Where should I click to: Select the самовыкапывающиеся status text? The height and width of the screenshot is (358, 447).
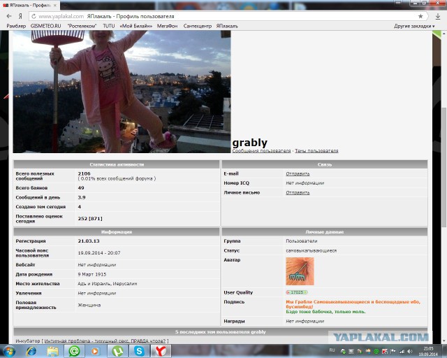[x=312, y=250]
